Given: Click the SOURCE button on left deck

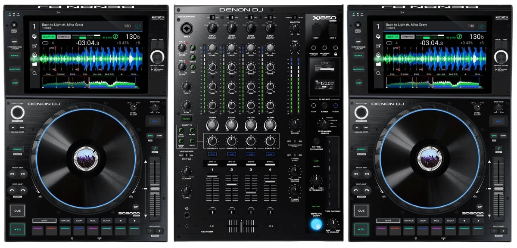Looking at the screenshot, I should (14, 56).
